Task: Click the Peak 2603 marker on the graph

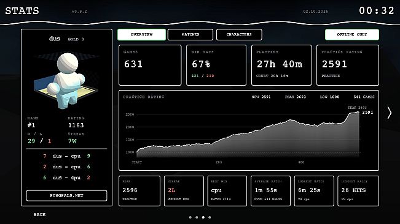Action: click(x=358, y=108)
